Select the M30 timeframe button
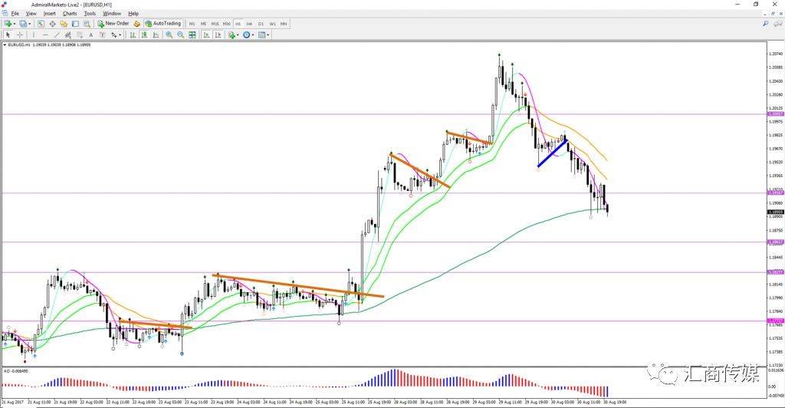The height and width of the screenshot is (408, 785). point(227,24)
